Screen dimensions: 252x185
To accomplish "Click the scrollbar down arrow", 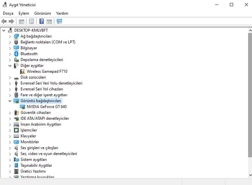I will [x=250, y=175].
